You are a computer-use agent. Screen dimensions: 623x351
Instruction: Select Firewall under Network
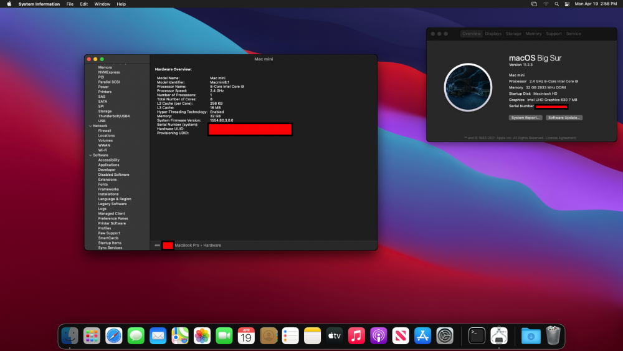(105, 131)
